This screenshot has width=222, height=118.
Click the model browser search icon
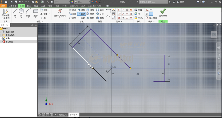point(32,25)
